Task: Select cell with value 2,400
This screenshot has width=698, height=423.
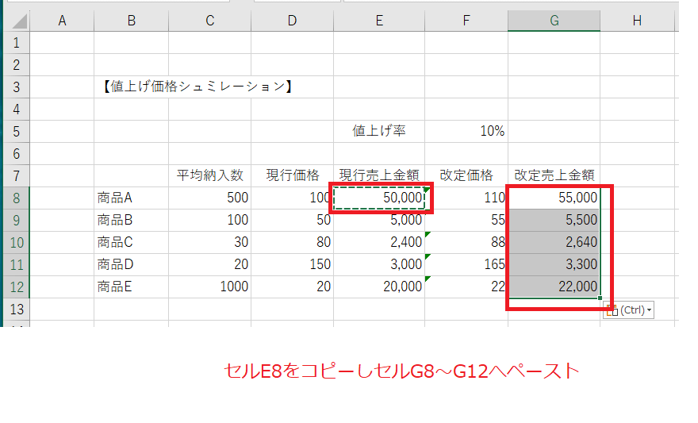Action: [x=379, y=242]
